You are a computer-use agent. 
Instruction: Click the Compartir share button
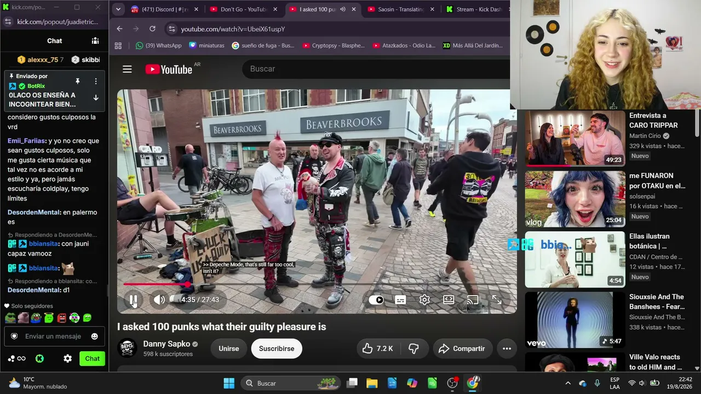point(463,349)
